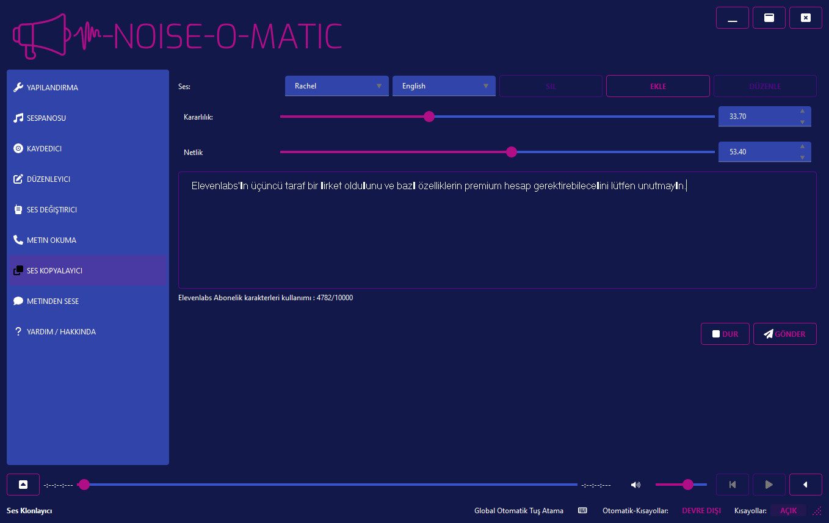Open the Ses Değiştirici menu item
The height and width of the screenshot is (523, 829).
(52, 209)
